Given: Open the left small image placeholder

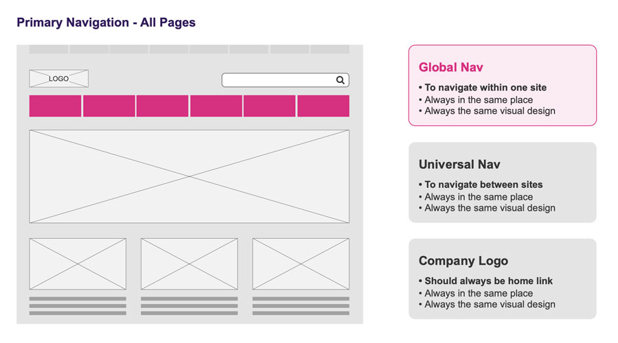Looking at the screenshot, I should [x=78, y=263].
